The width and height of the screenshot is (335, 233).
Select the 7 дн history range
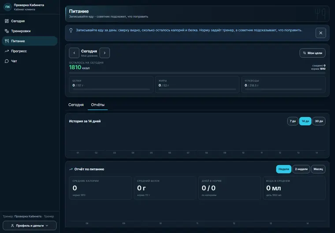tap(293, 121)
